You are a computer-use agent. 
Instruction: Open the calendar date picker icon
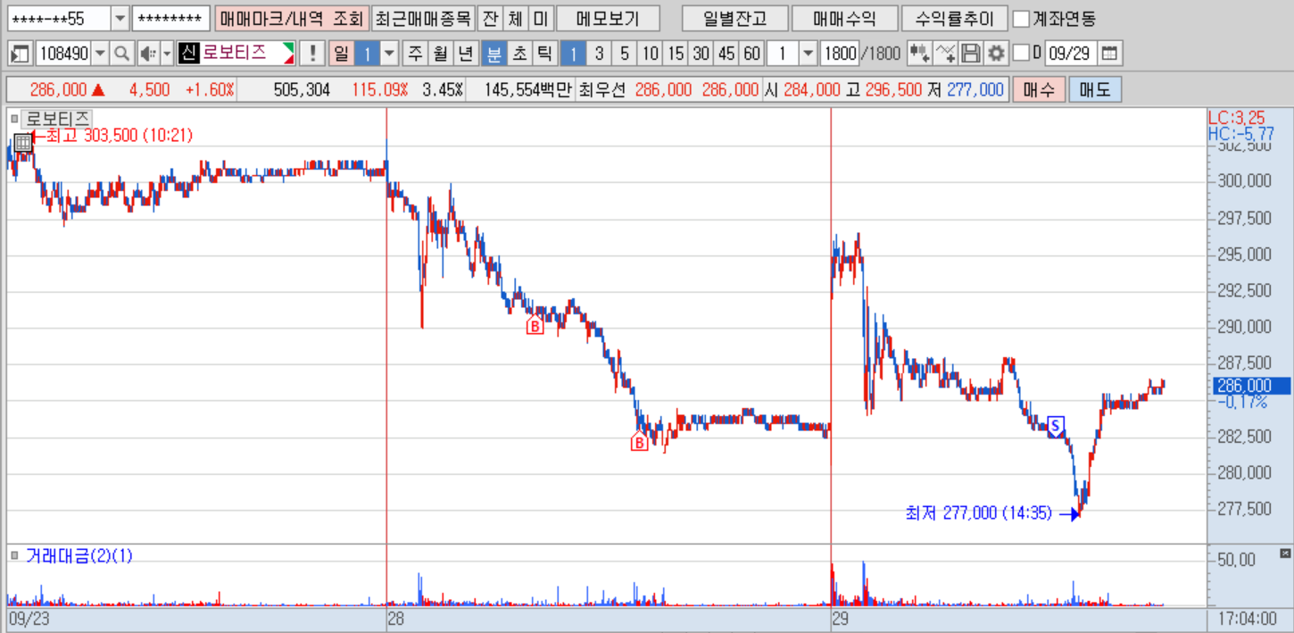pyautogui.click(x=1108, y=54)
